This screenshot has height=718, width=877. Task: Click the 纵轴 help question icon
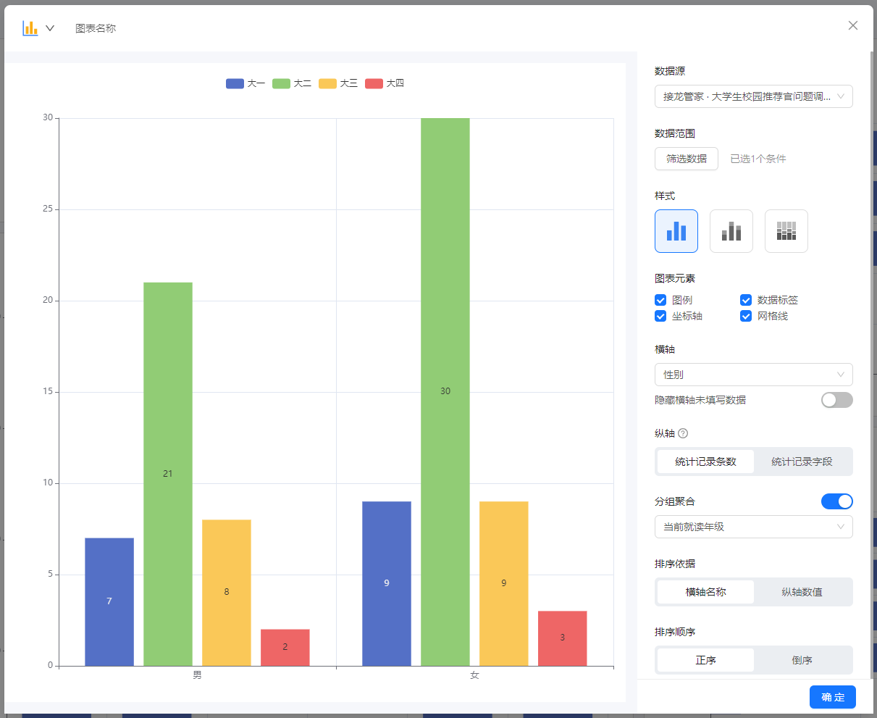683,433
